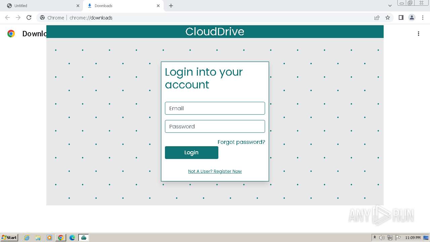Open the Forgot password link

[241, 142]
